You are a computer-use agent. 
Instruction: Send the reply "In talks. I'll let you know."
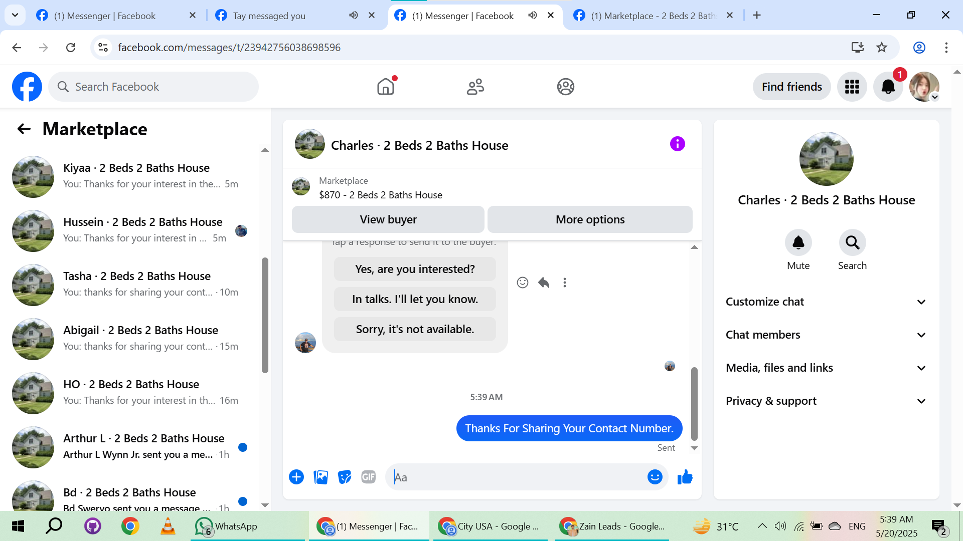415,299
